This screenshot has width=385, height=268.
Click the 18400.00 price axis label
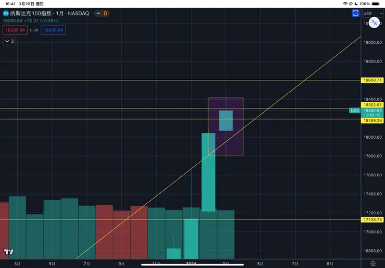[x=373, y=99]
